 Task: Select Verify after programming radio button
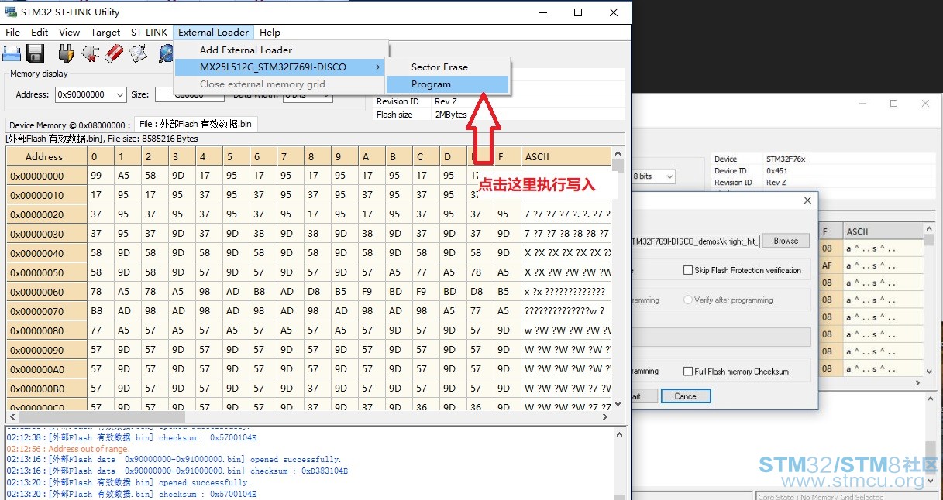(687, 300)
